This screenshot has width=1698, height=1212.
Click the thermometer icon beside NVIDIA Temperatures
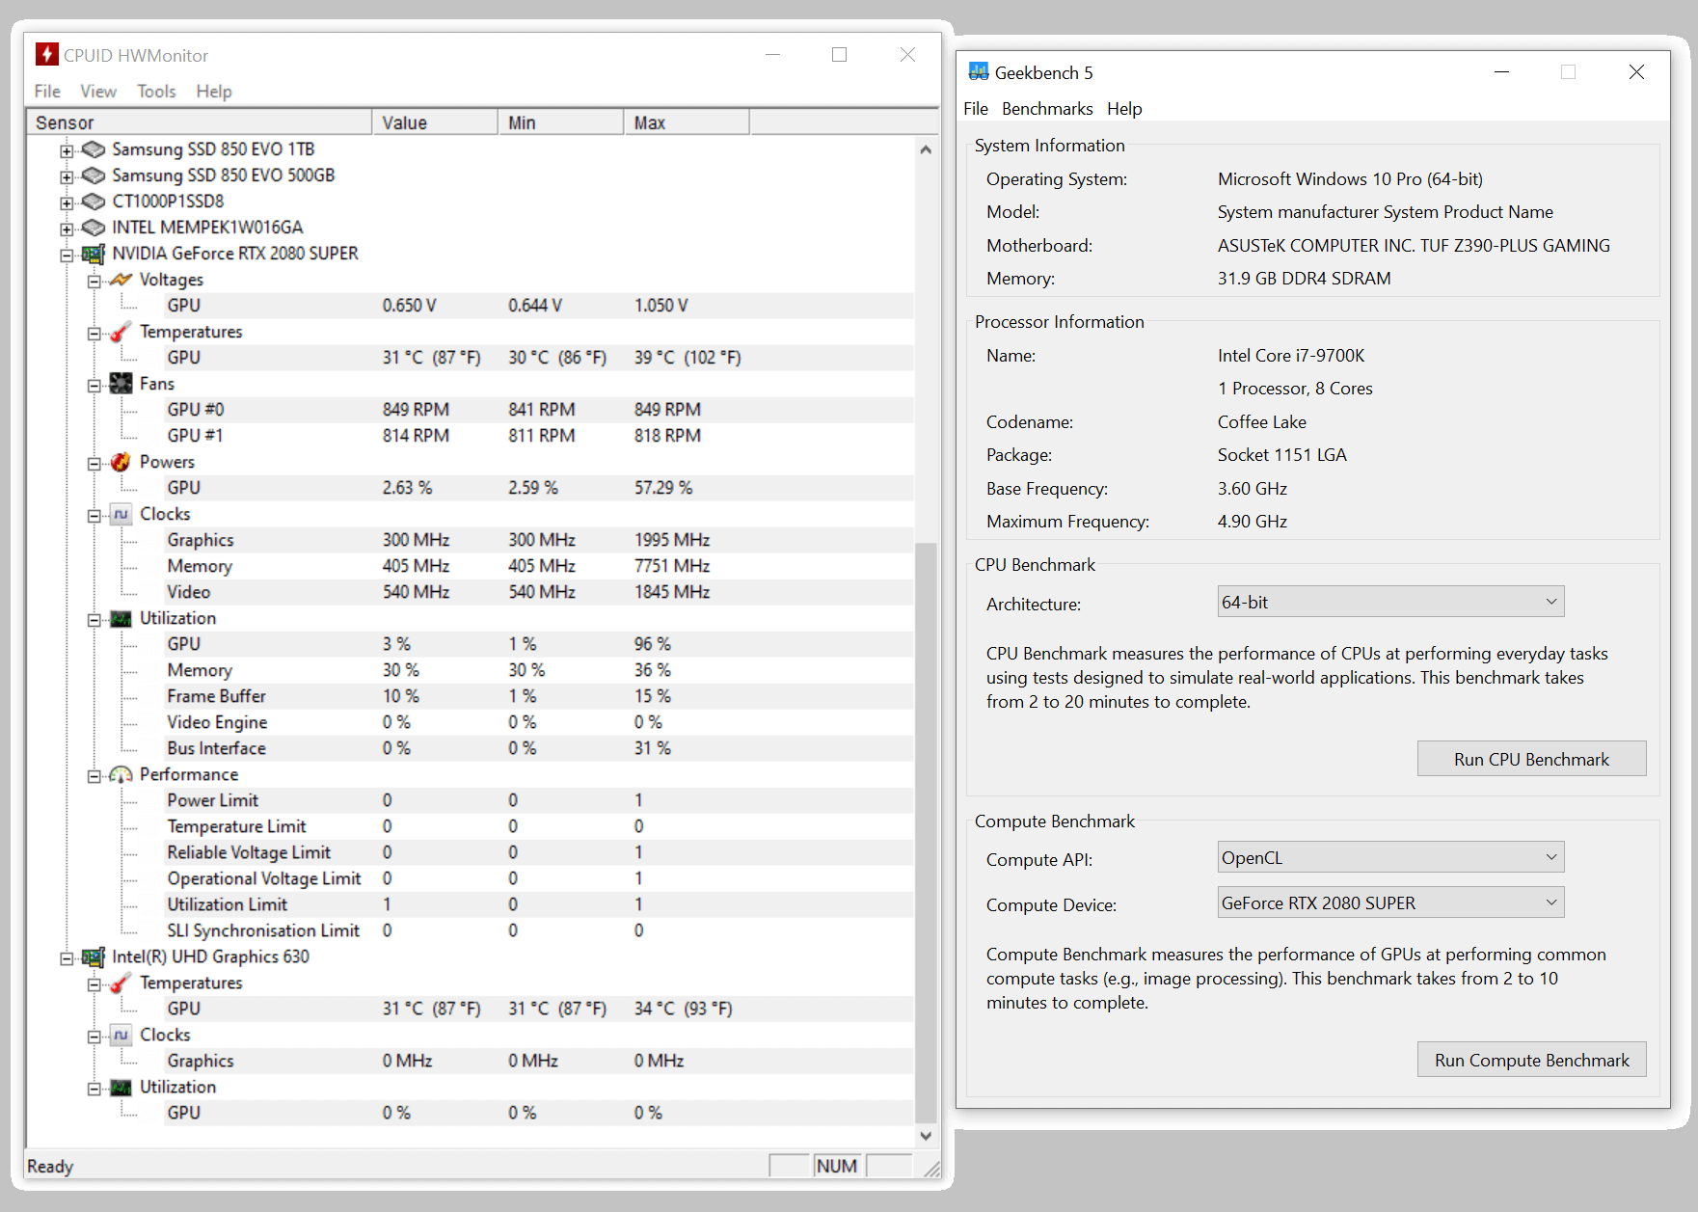121,333
